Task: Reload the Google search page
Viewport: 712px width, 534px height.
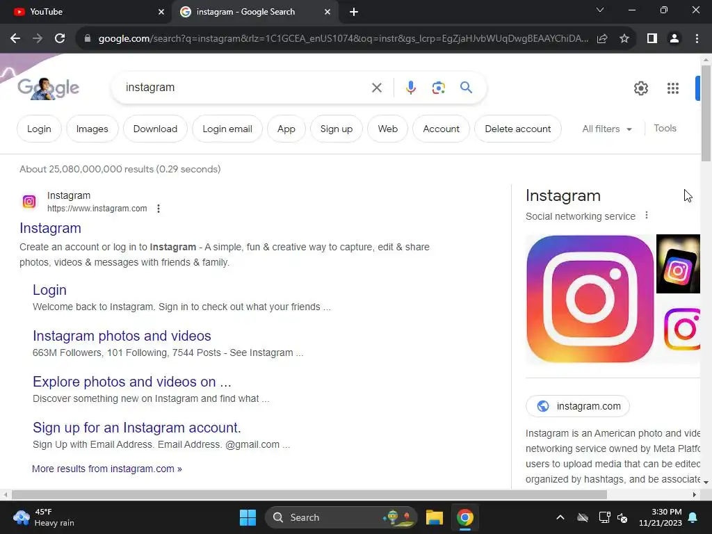Action: tap(60, 39)
